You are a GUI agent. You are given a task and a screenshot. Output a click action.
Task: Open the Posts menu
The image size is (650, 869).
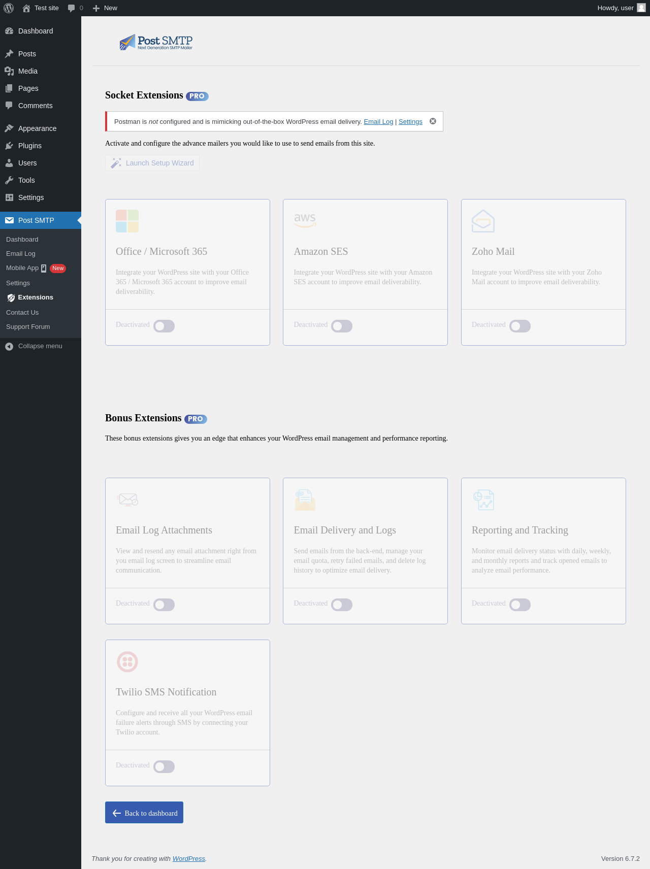coord(41,54)
